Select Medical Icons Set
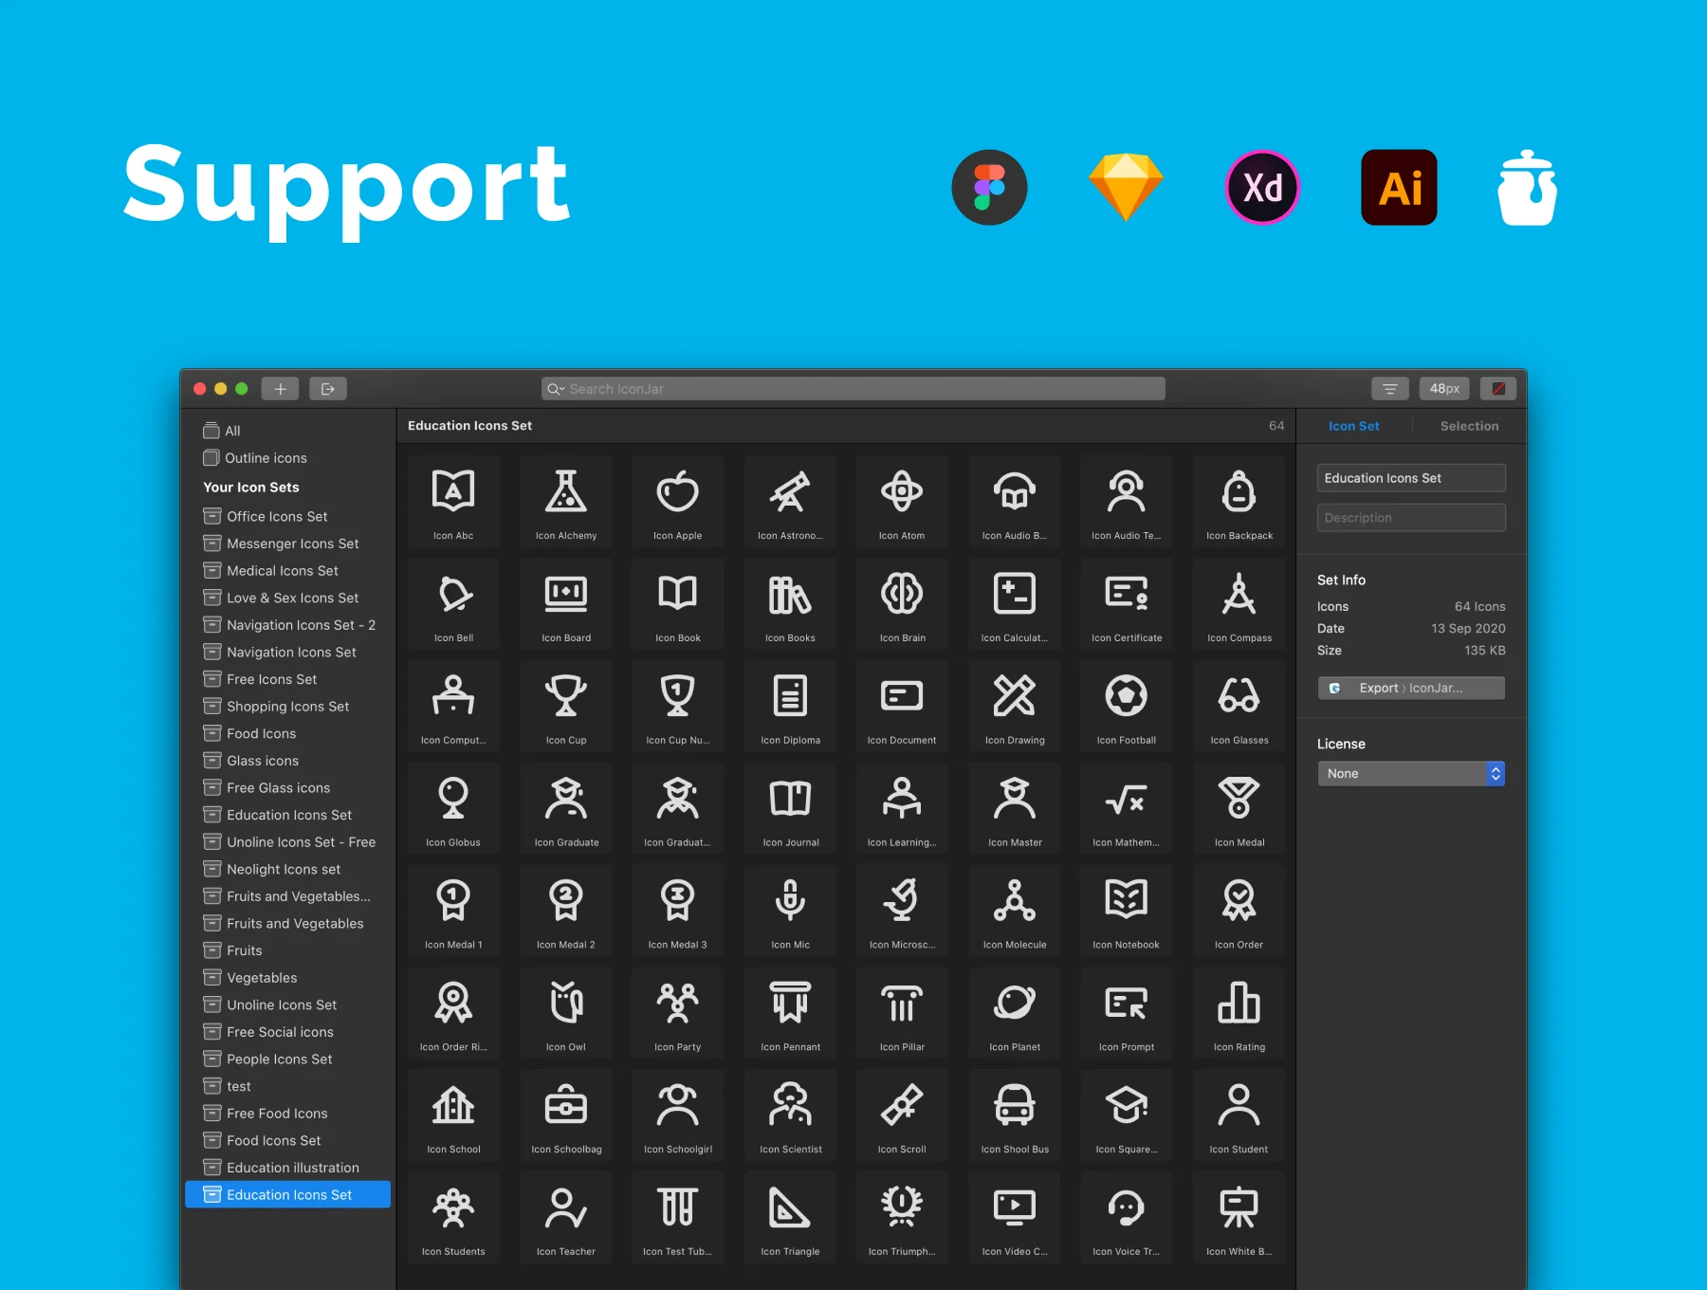 (288, 571)
